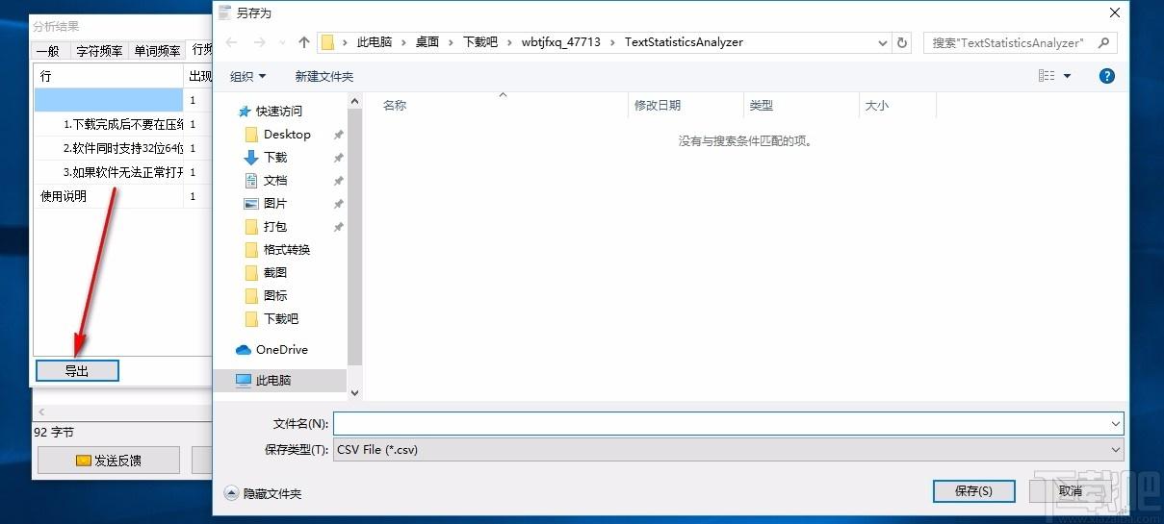Open view options dropdown arrow
The width and height of the screenshot is (1164, 524).
coord(1067,76)
